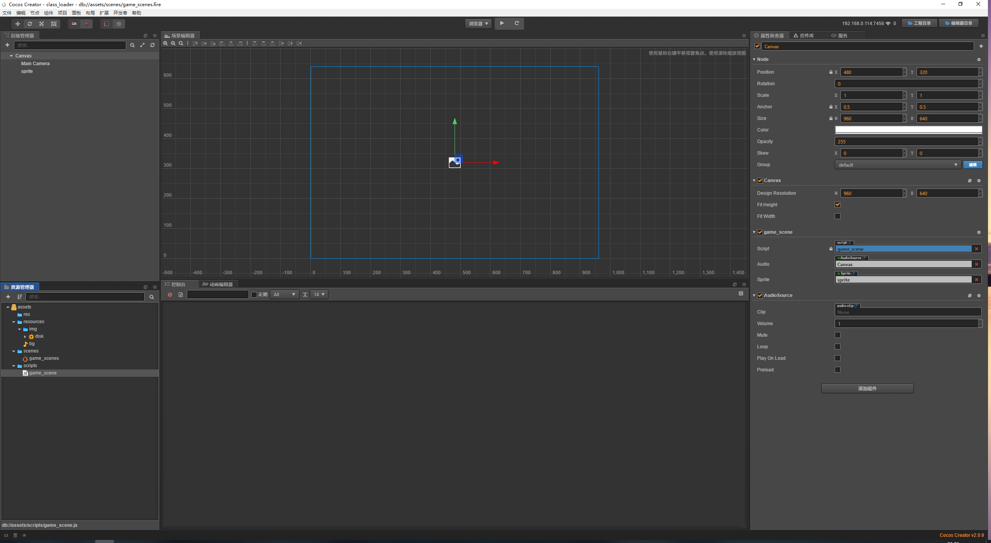991x543 pixels.
Task: Enable the Loop checkbox
Action: tap(837, 347)
